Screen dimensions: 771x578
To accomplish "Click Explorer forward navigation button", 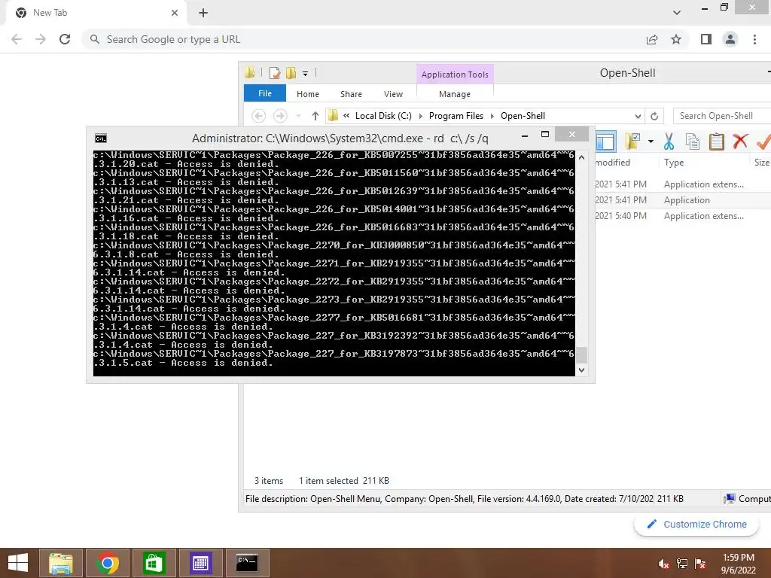I will [280, 116].
